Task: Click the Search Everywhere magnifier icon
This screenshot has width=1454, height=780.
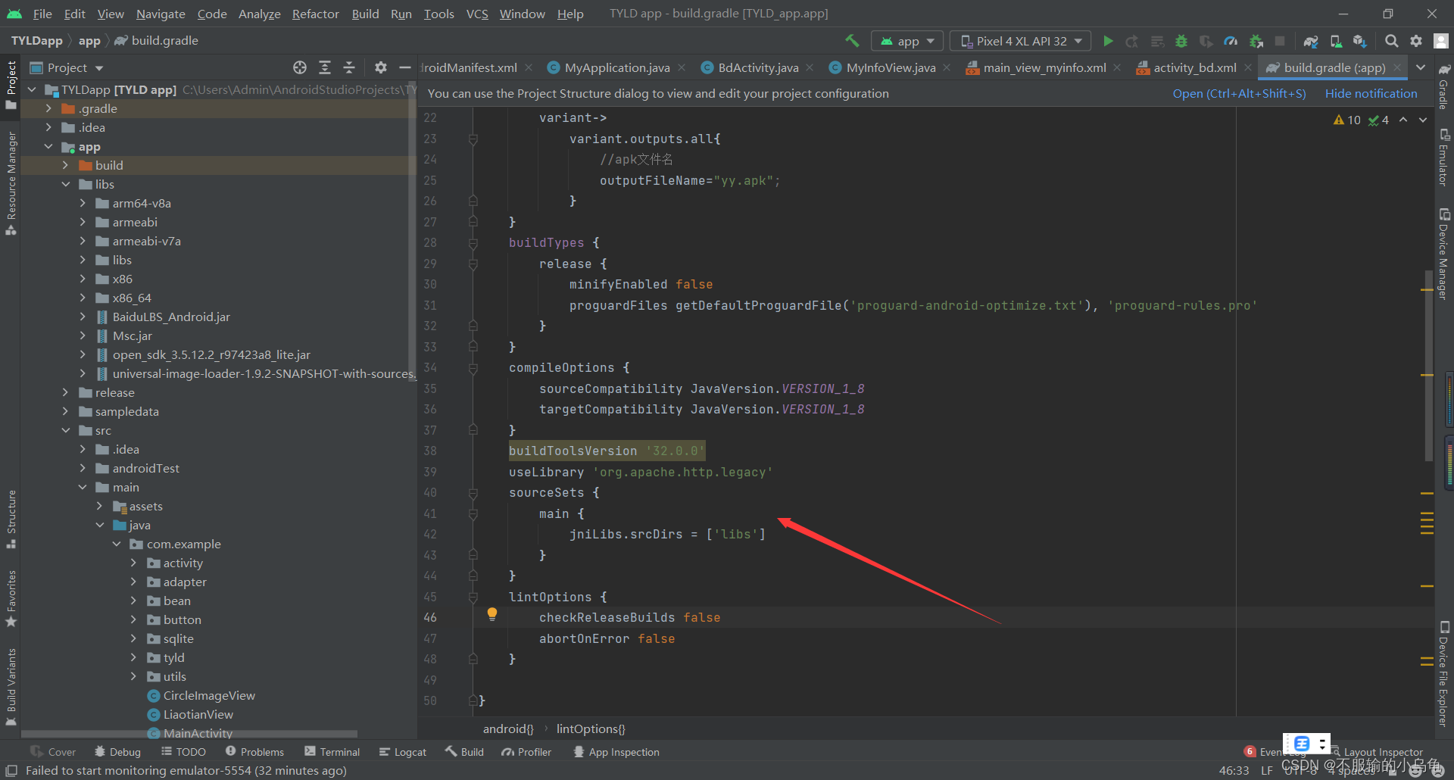Action: 1391,41
